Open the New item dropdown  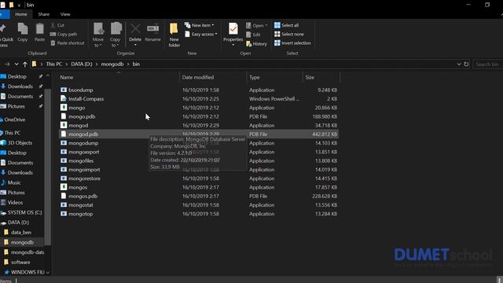(199, 25)
